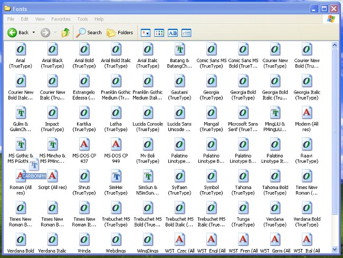The width and height of the screenshot is (343, 258).
Task: Select the Mv Boli font icon
Action: click(x=148, y=144)
